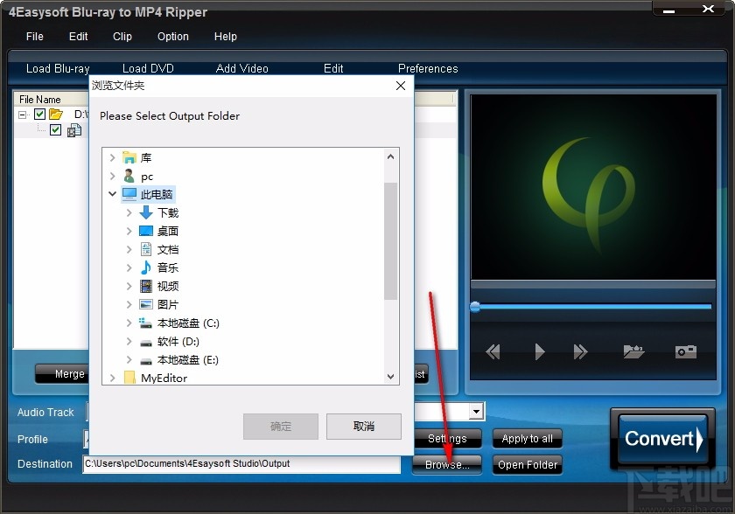Expand the 此电脑 node in the folder dialog

(x=111, y=194)
